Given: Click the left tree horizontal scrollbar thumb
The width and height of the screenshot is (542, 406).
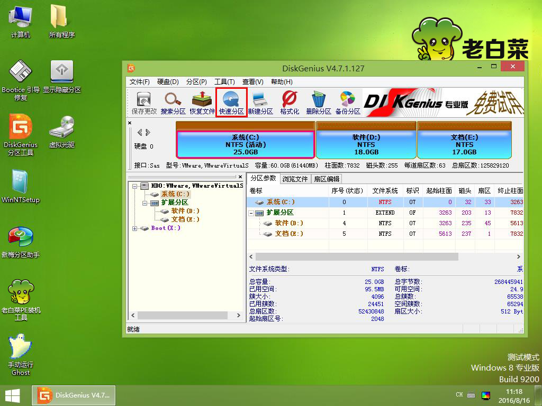Looking at the screenshot, I should tap(182, 315).
